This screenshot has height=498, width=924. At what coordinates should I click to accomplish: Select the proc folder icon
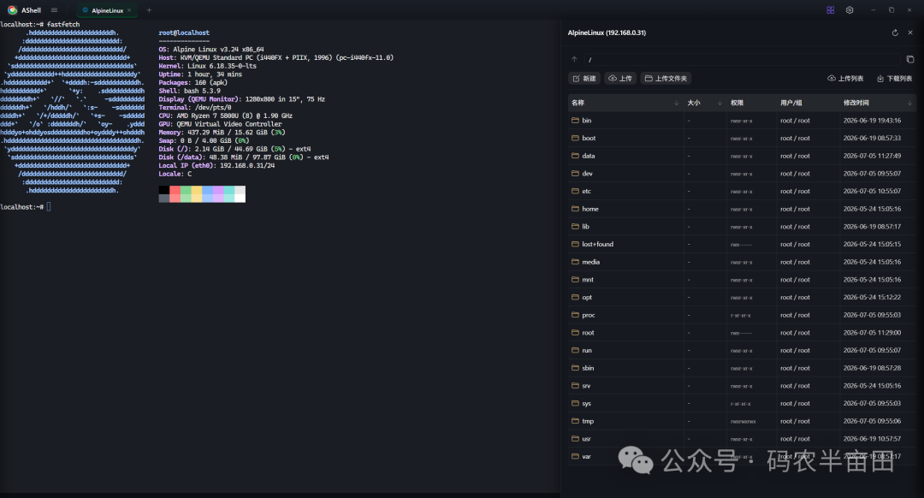click(575, 315)
